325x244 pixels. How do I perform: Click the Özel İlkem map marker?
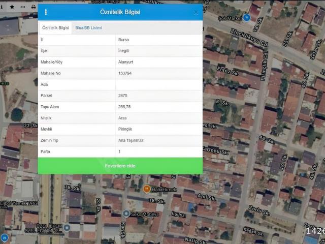tap(67, 228)
